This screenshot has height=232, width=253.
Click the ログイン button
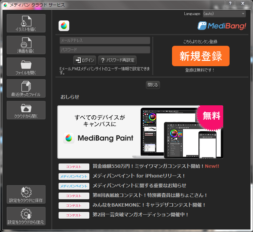click(x=85, y=60)
